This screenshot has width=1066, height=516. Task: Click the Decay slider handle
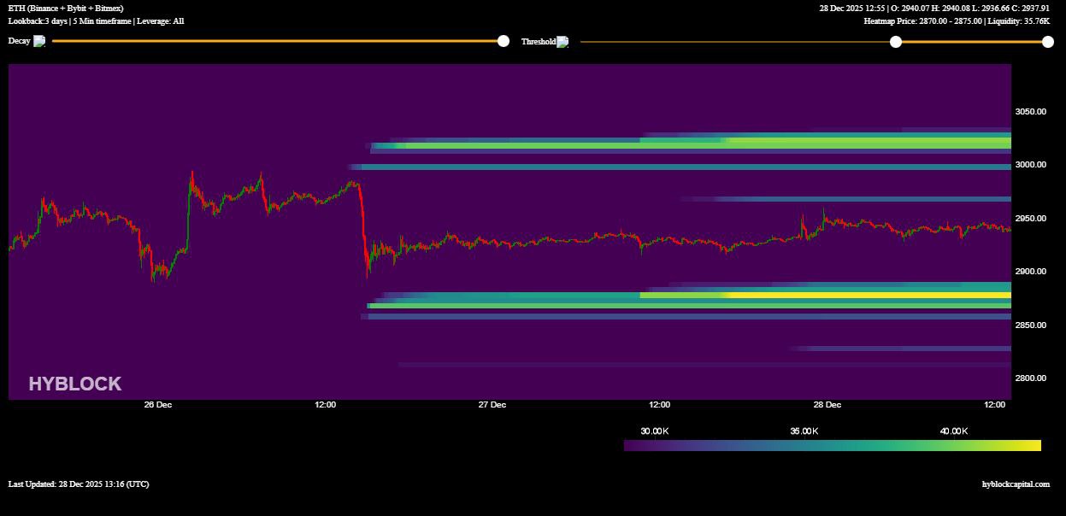click(504, 41)
